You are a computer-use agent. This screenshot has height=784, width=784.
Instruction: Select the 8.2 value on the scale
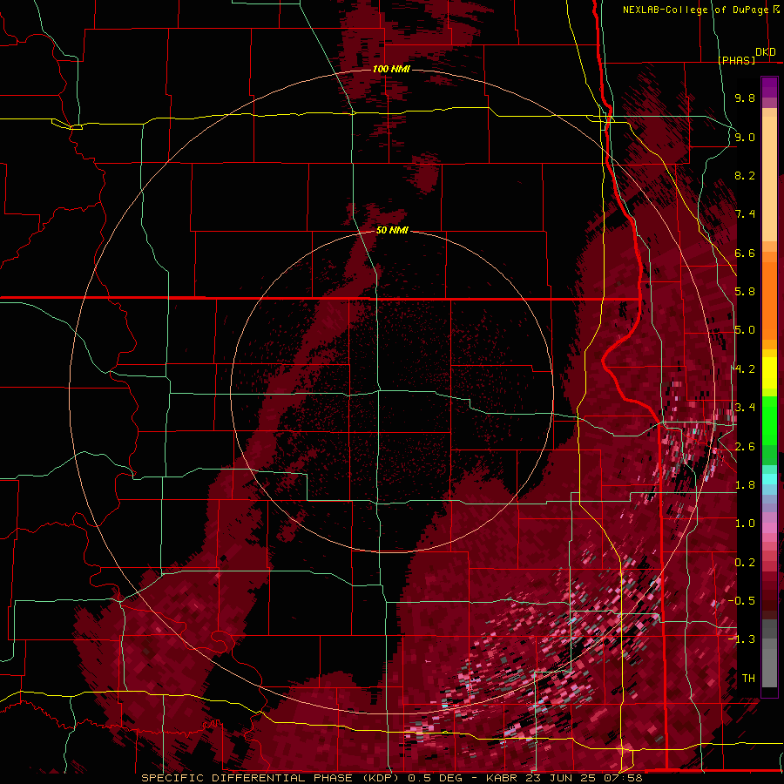tap(745, 175)
